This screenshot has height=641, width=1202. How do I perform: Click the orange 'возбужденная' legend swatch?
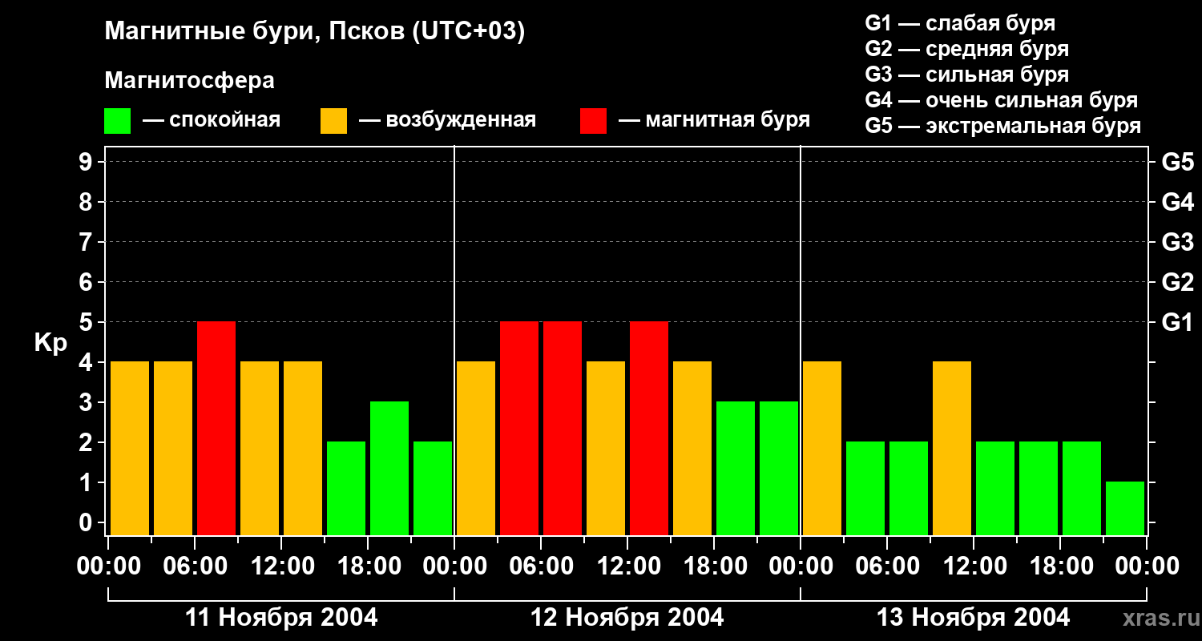[333, 121]
